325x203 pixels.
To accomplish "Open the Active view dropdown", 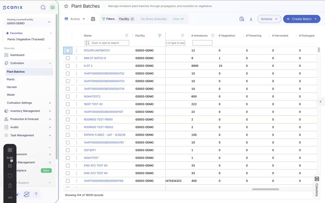I will click(x=75, y=19).
